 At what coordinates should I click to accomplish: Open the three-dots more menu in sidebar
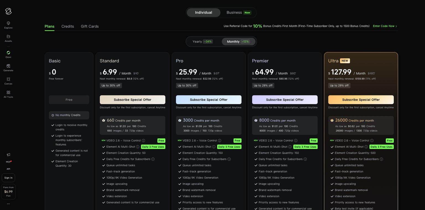8,204
